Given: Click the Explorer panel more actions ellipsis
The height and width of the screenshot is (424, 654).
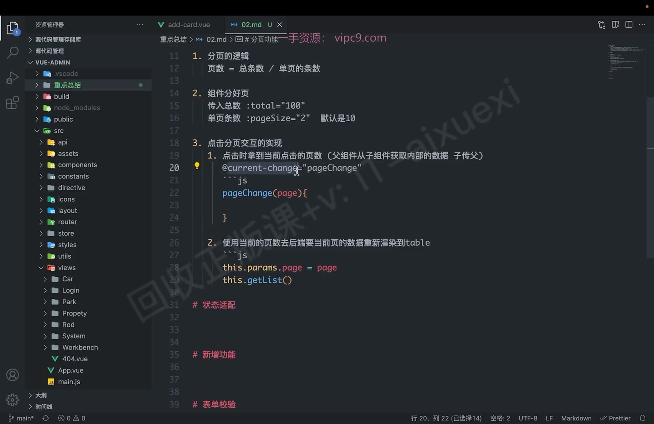Looking at the screenshot, I should tap(140, 25).
